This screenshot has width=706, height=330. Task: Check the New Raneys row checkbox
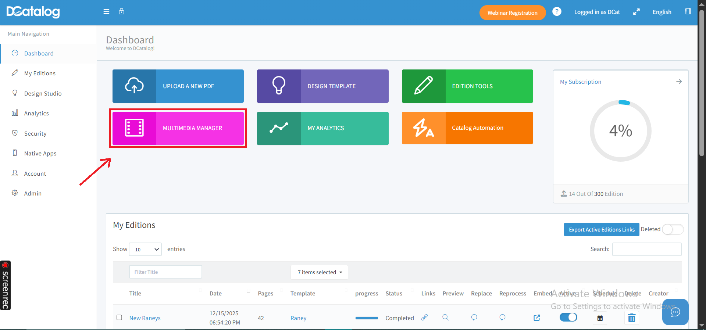pos(119,317)
